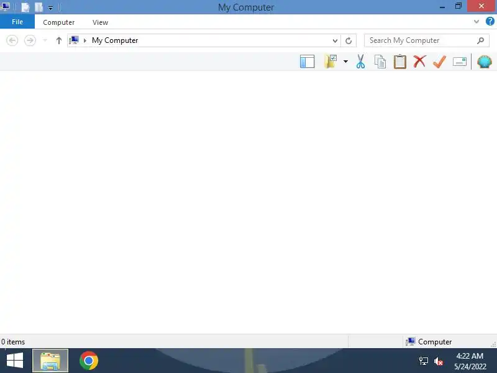Click the 0 items status text
Image resolution: width=497 pixels, height=373 pixels.
pos(13,342)
